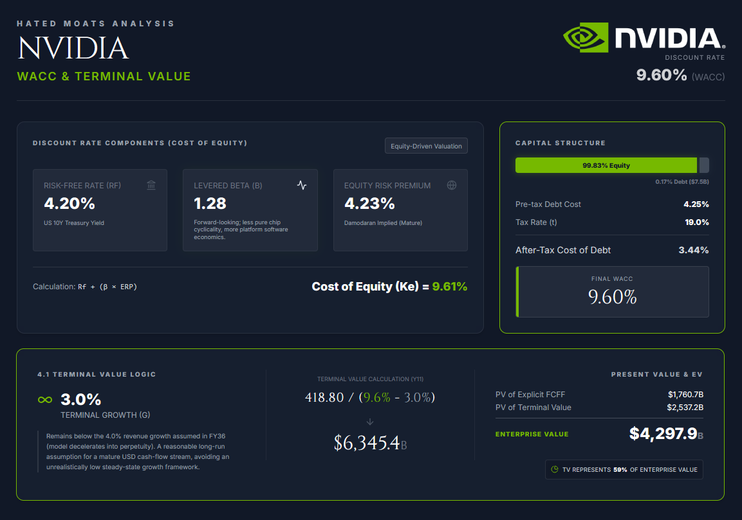742x520 pixels.
Task: Click the PV of Explicit FCFF label
Action: (530, 394)
